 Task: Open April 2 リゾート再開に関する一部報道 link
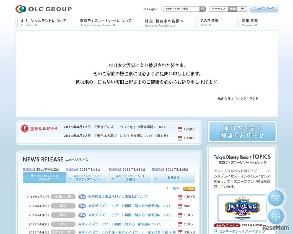pyautogui.click(x=120, y=224)
